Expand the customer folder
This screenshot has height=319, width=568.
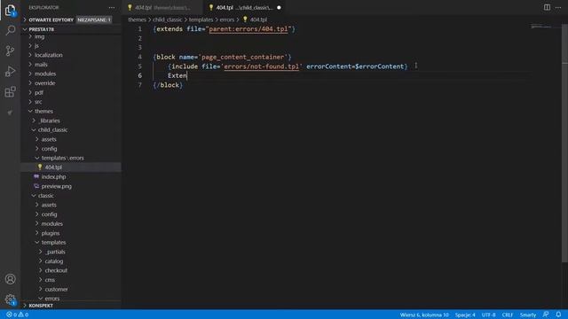click(56, 290)
